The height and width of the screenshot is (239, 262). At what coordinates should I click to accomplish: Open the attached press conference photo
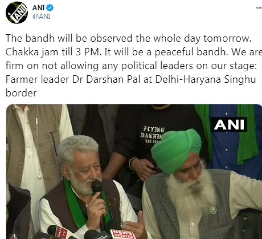click(x=134, y=172)
